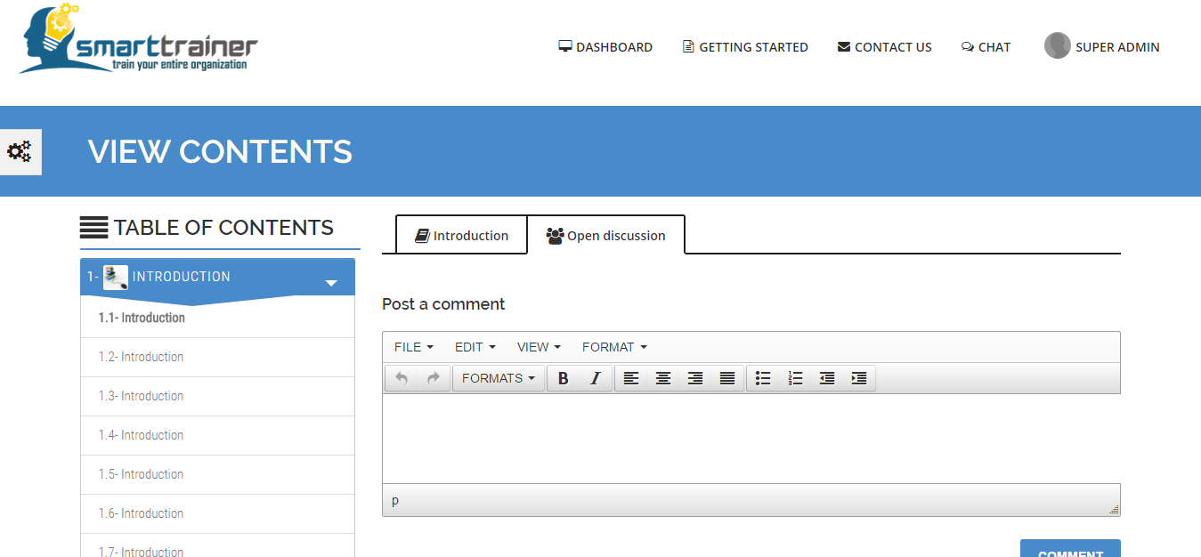The height and width of the screenshot is (557, 1201).
Task: Select lesson 1.3- Introduction
Action: tap(141, 396)
